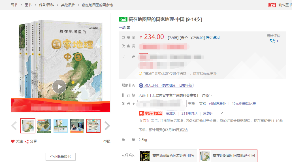Open the 北斗童书 store link

(x=285, y=5)
